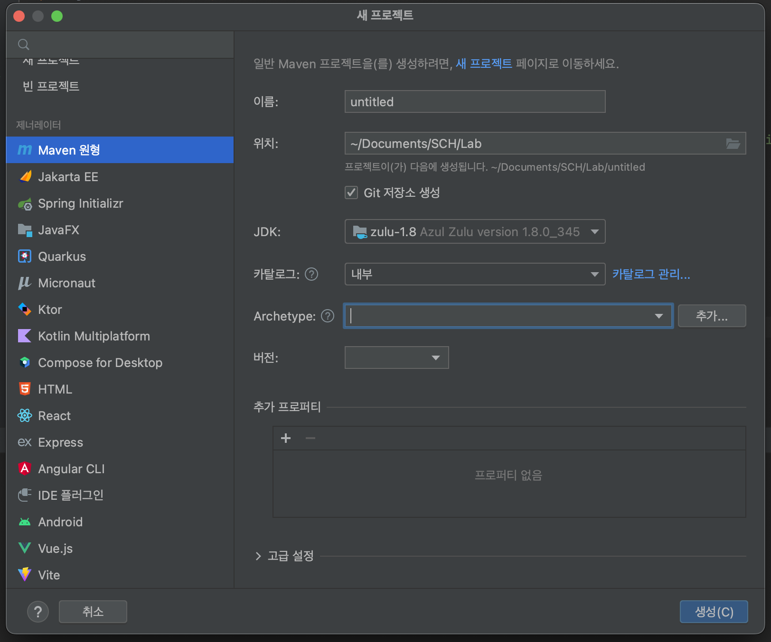Image resolution: width=771 pixels, height=642 pixels.
Task: Show help for Archetype field
Action: [x=328, y=316]
